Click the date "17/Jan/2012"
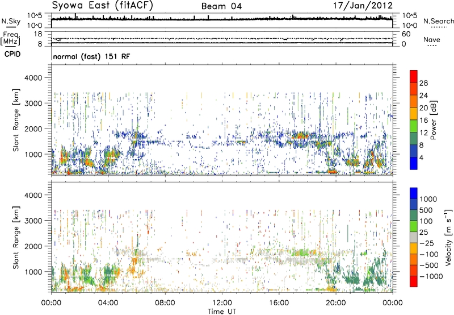454x315 pixels. 363,6
